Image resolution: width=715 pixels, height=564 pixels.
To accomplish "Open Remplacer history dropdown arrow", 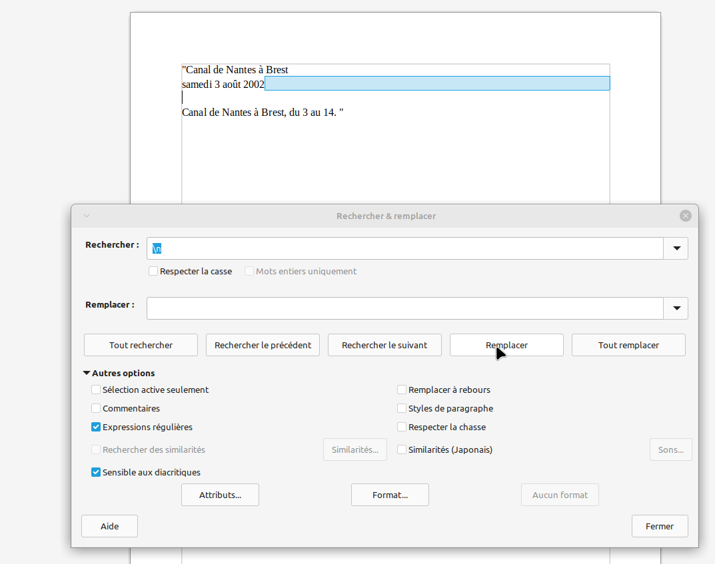I will 676,308.
